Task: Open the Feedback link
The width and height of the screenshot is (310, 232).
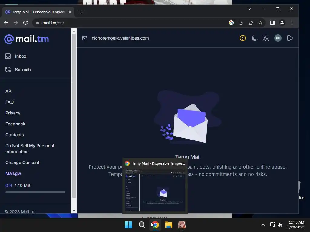Action: pyautogui.click(x=15, y=124)
